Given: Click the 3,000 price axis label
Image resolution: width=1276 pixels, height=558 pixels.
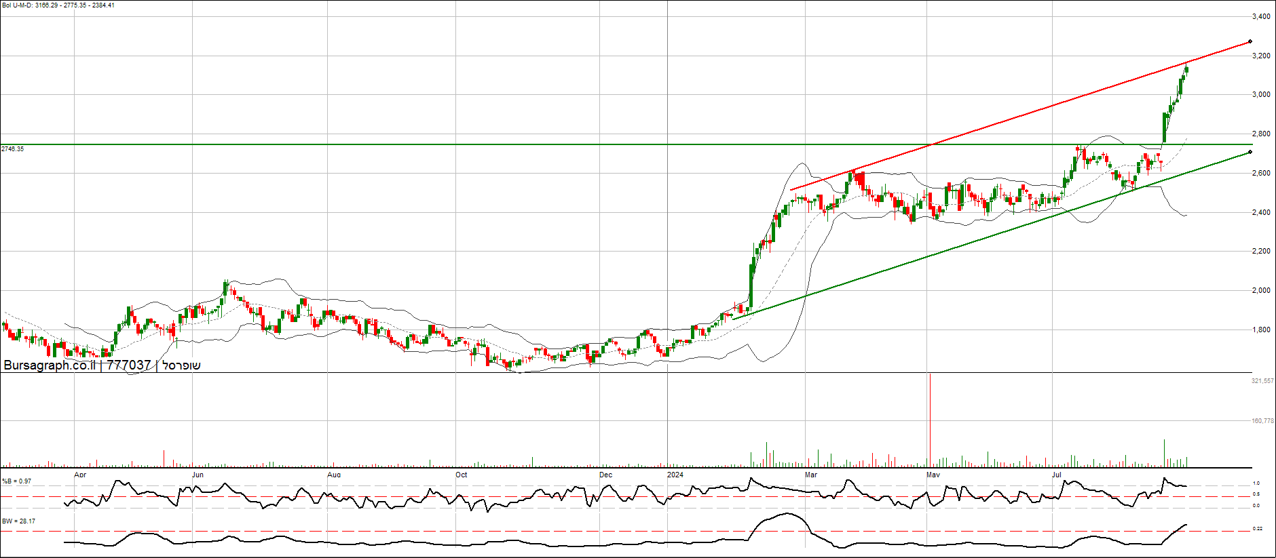Looking at the screenshot, I should click(x=1261, y=94).
